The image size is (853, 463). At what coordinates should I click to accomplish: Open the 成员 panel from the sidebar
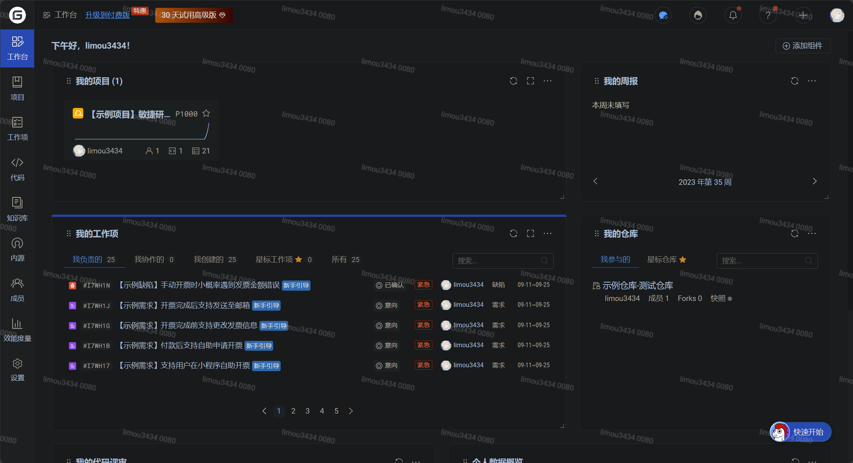[x=17, y=289]
